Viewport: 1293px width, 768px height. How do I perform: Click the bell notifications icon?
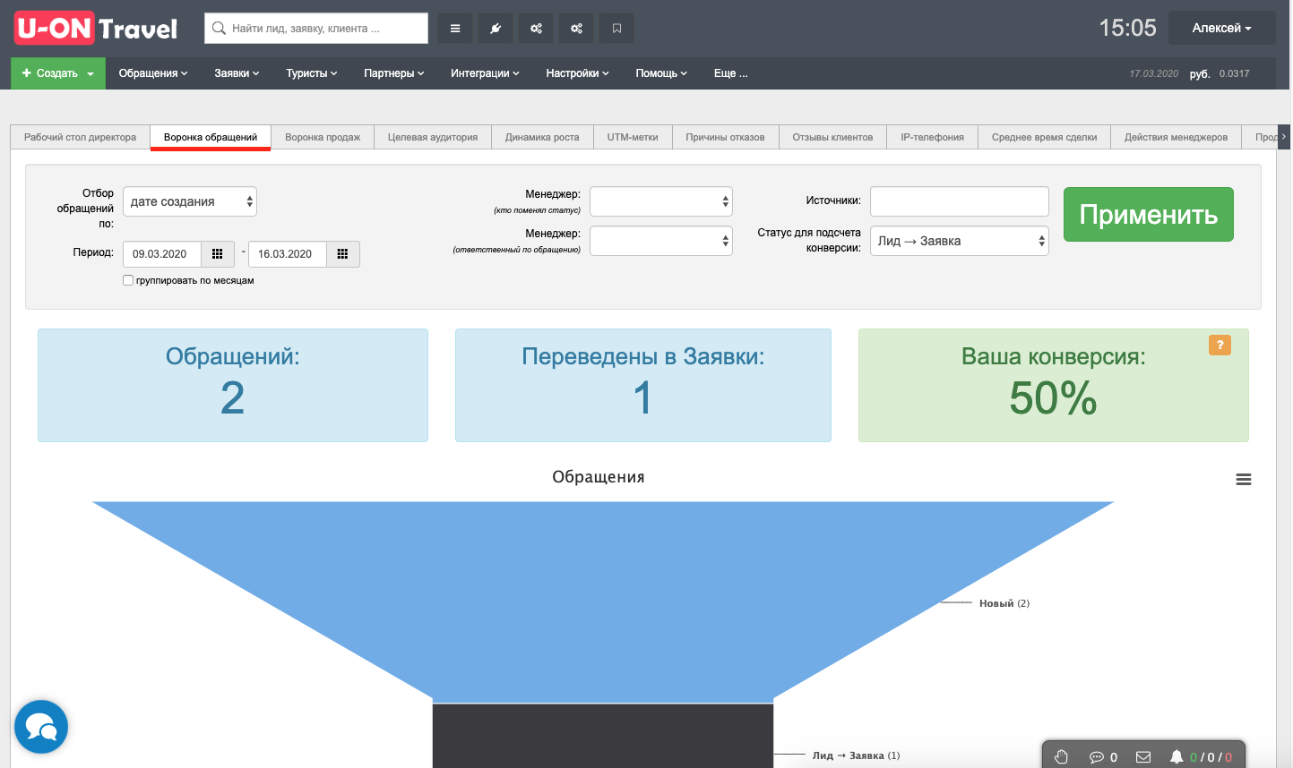coord(1177,756)
